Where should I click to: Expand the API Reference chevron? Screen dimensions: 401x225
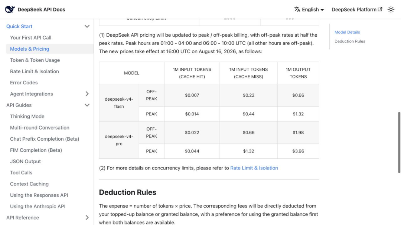point(87,218)
